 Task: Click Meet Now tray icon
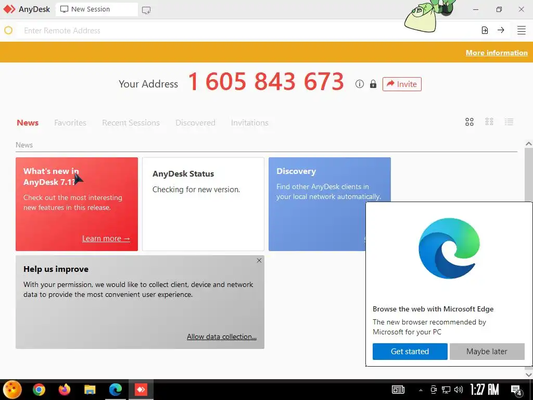click(x=434, y=390)
